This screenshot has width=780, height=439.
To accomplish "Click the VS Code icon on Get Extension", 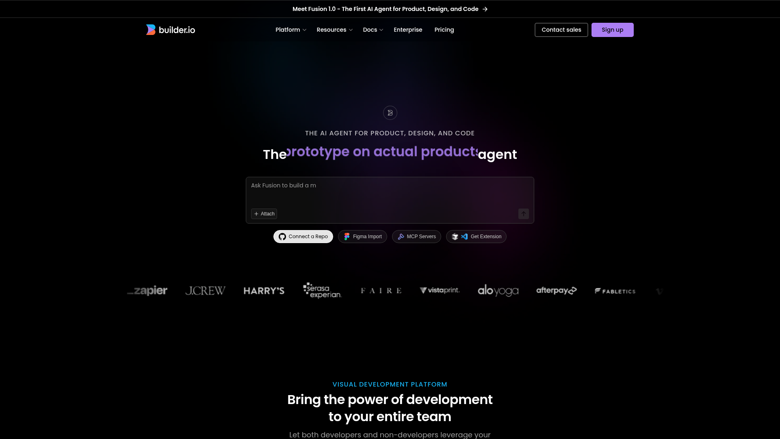I will pos(464,236).
